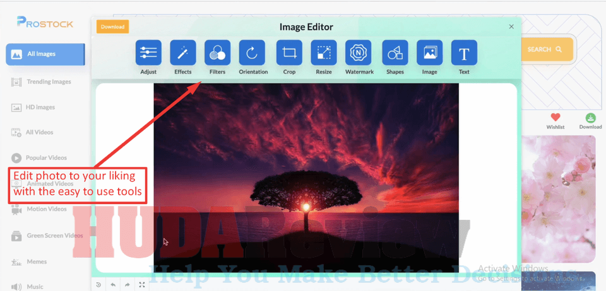Open the Shapes tool
Viewport: 606px width, 291px height.
tap(395, 53)
